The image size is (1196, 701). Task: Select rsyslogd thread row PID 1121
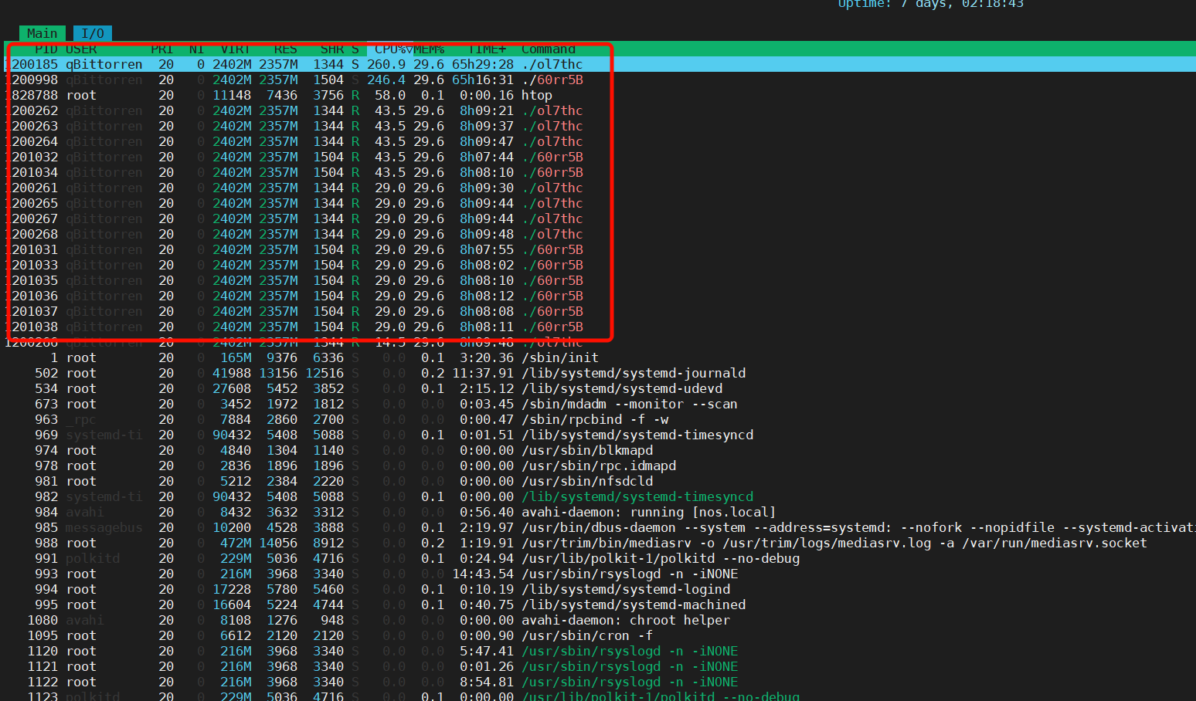tap(600, 666)
